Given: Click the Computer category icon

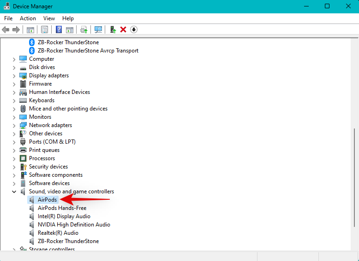Looking at the screenshot, I should (x=23, y=59).
